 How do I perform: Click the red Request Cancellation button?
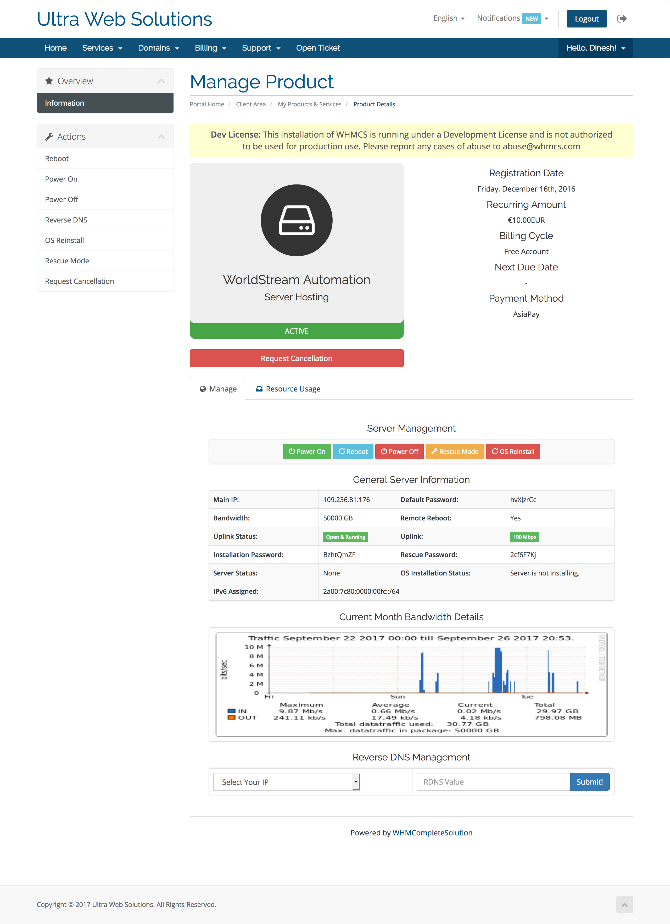click(297, 358)
